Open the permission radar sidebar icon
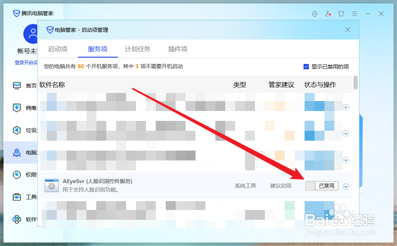The image size is (397, 246). [17, 175]
